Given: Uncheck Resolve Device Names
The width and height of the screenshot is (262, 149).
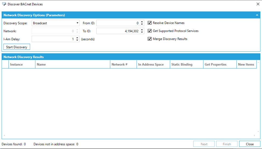Looking at the screenshot, I should point(150,23).
